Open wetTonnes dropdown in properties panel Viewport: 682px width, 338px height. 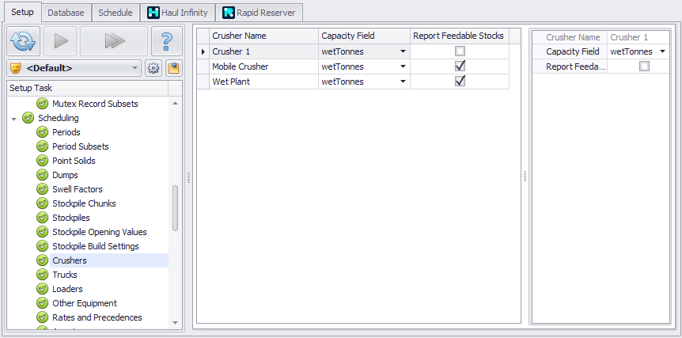pyautogui.click(x=662, y=51)
